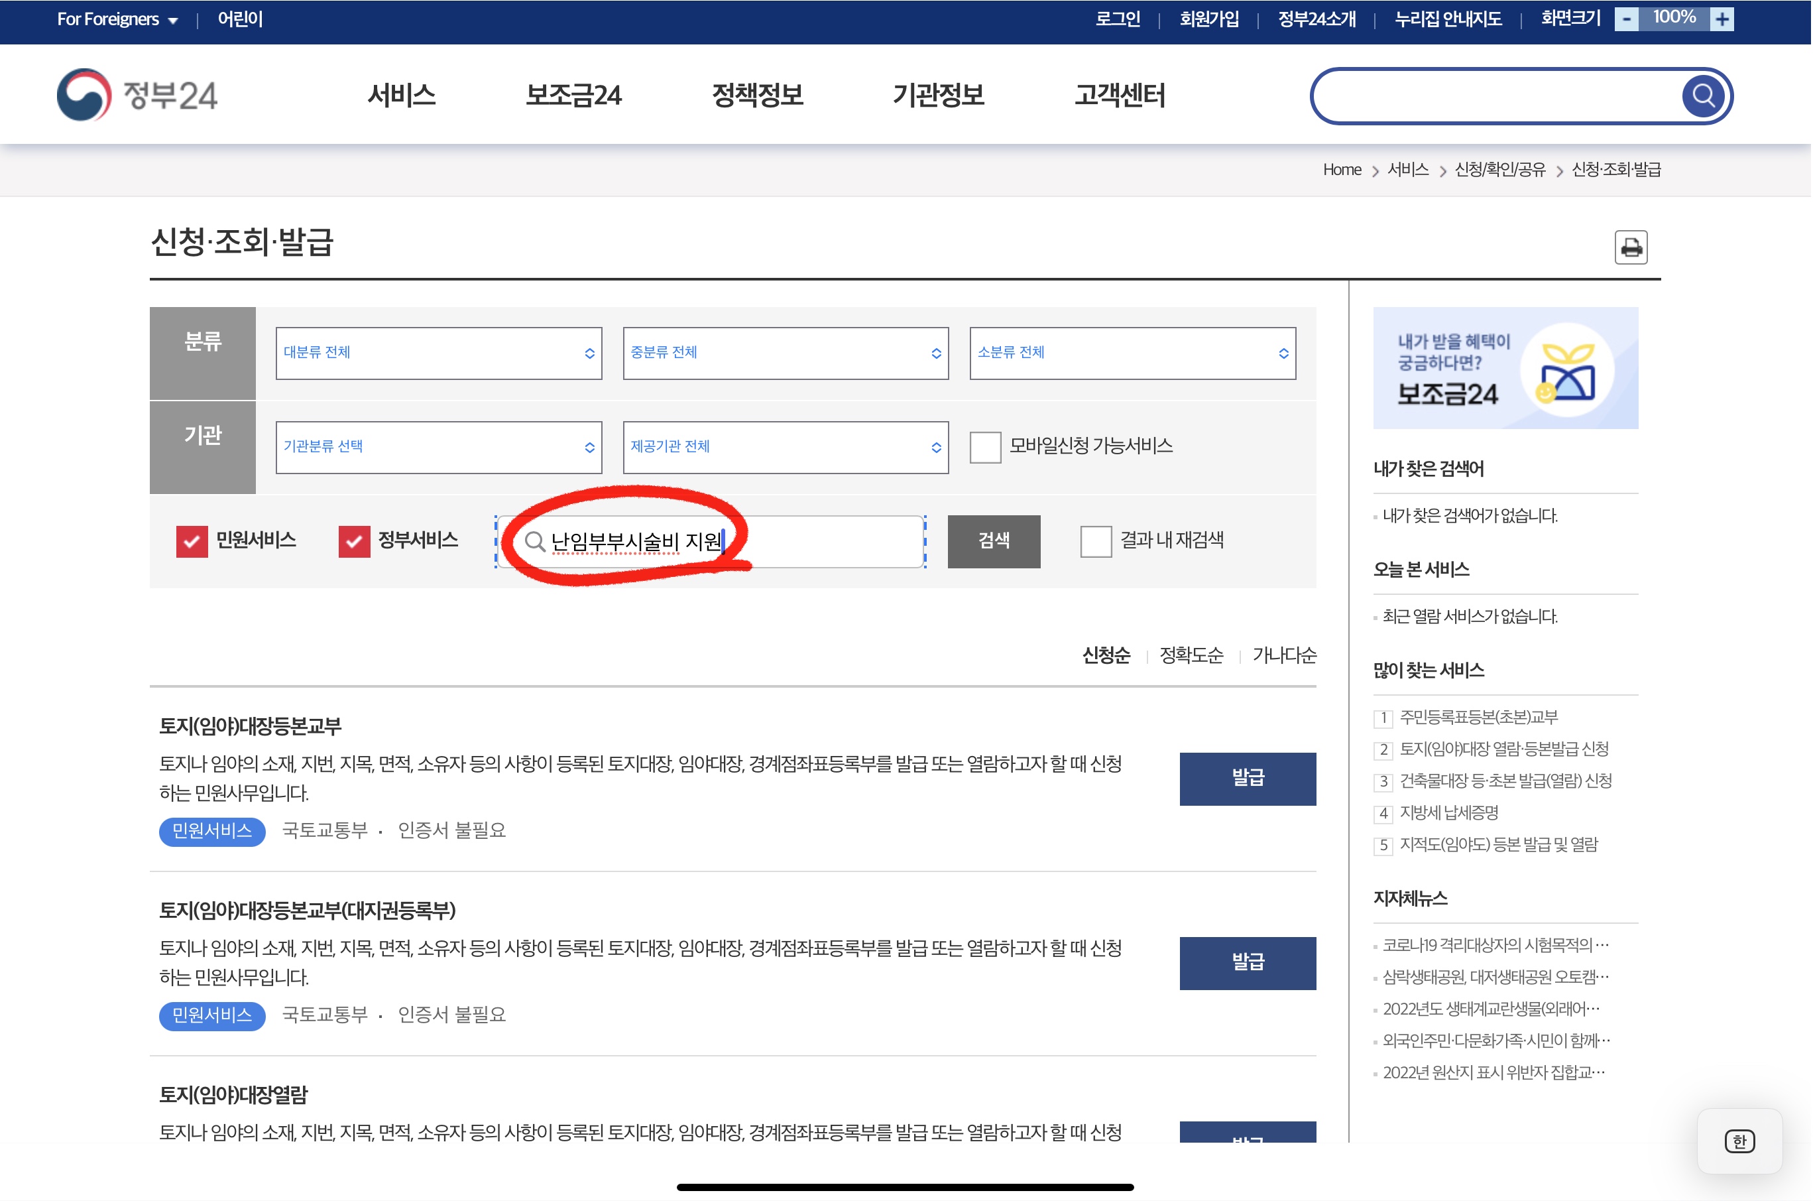Select the 정확도순 sorting option
Viewport: 1813px width, 1201px height.
[x=1191, y=656]
